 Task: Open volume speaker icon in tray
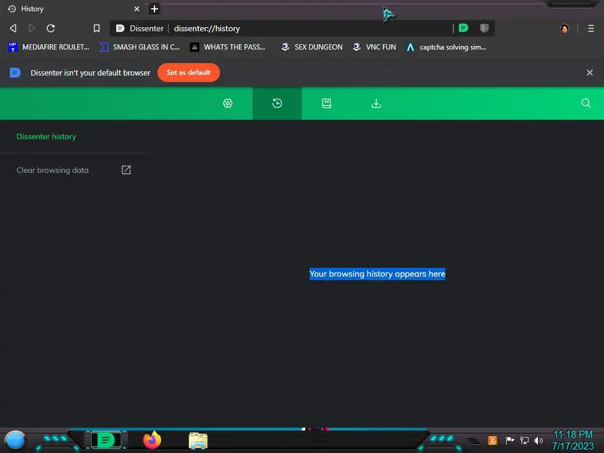click(538, 440)
